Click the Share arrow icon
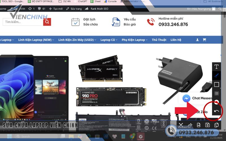Screen dimensions: 226x141 pos(190,125)
